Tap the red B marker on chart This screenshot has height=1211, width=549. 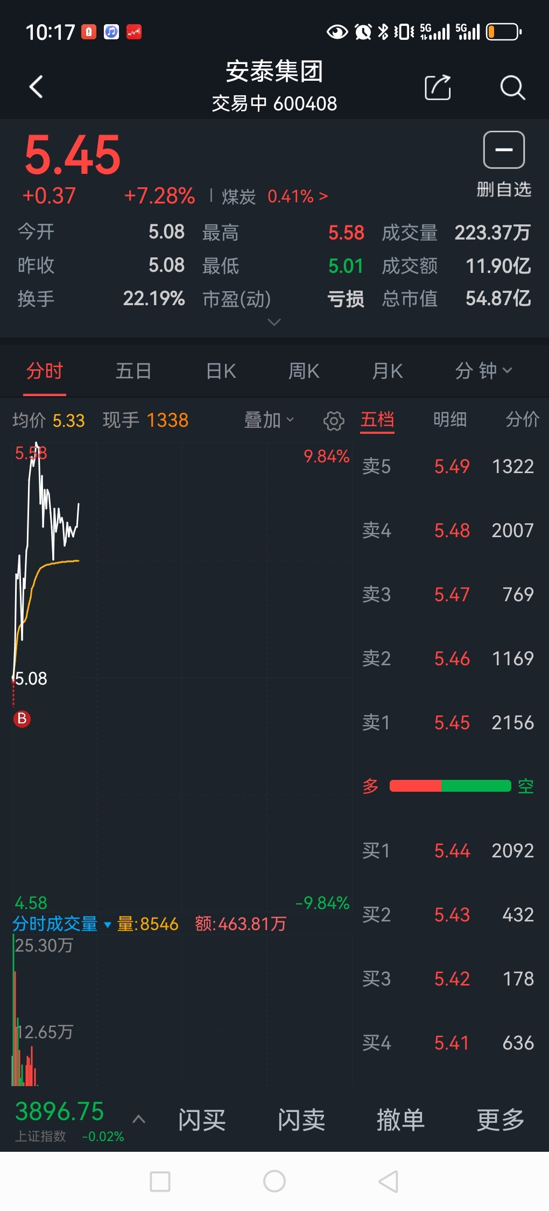22,719
